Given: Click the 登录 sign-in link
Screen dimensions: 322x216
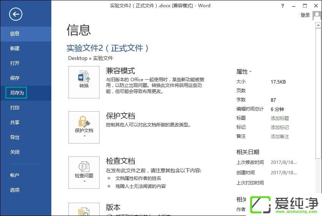Looking at the screenshot, I should [305, 15].
